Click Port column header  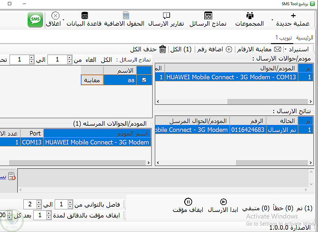click(32, 133)
